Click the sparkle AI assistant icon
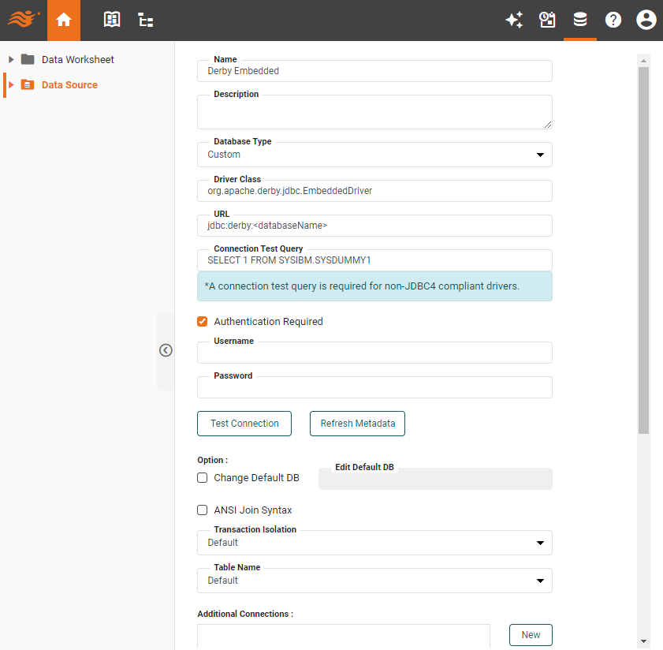 tap(514, 21)
